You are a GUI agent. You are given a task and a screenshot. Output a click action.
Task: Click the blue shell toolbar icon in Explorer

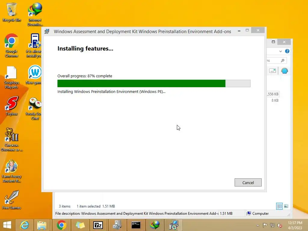(x=285, y=71)
